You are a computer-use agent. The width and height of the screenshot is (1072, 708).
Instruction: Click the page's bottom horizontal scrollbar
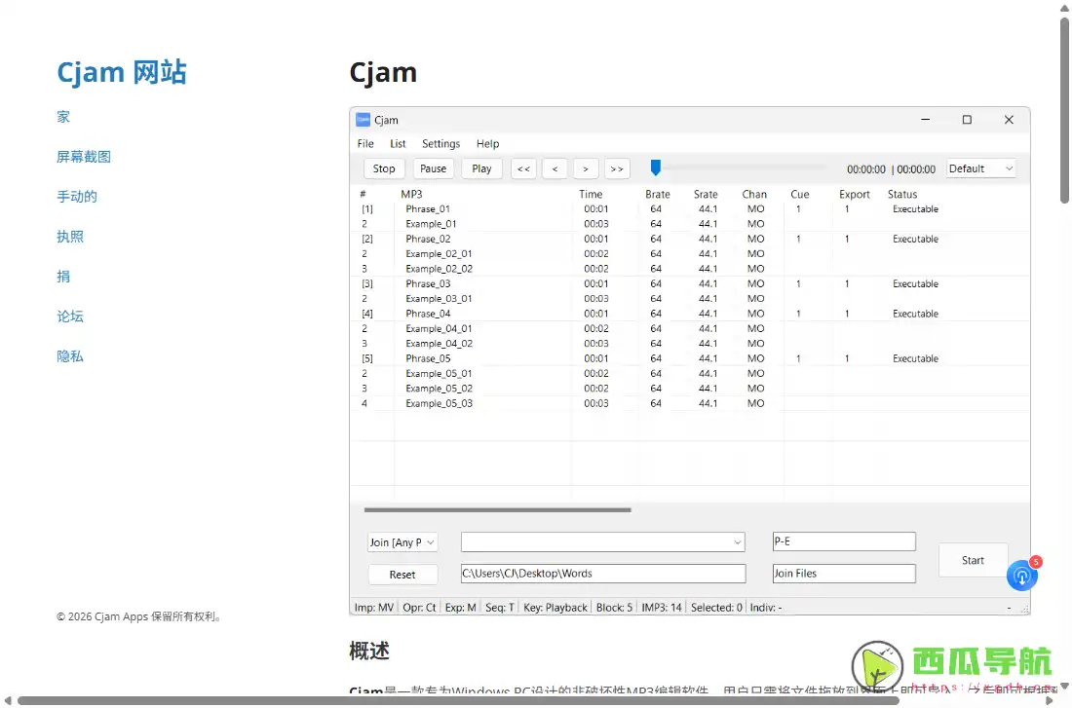[458, 700]
